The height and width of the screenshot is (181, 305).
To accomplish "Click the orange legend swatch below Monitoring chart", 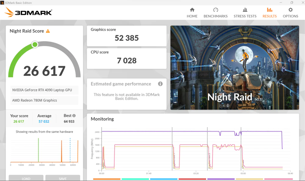I will 107,179.
